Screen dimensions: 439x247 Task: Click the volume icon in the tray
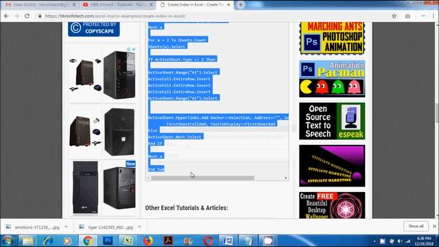[400, 241]
